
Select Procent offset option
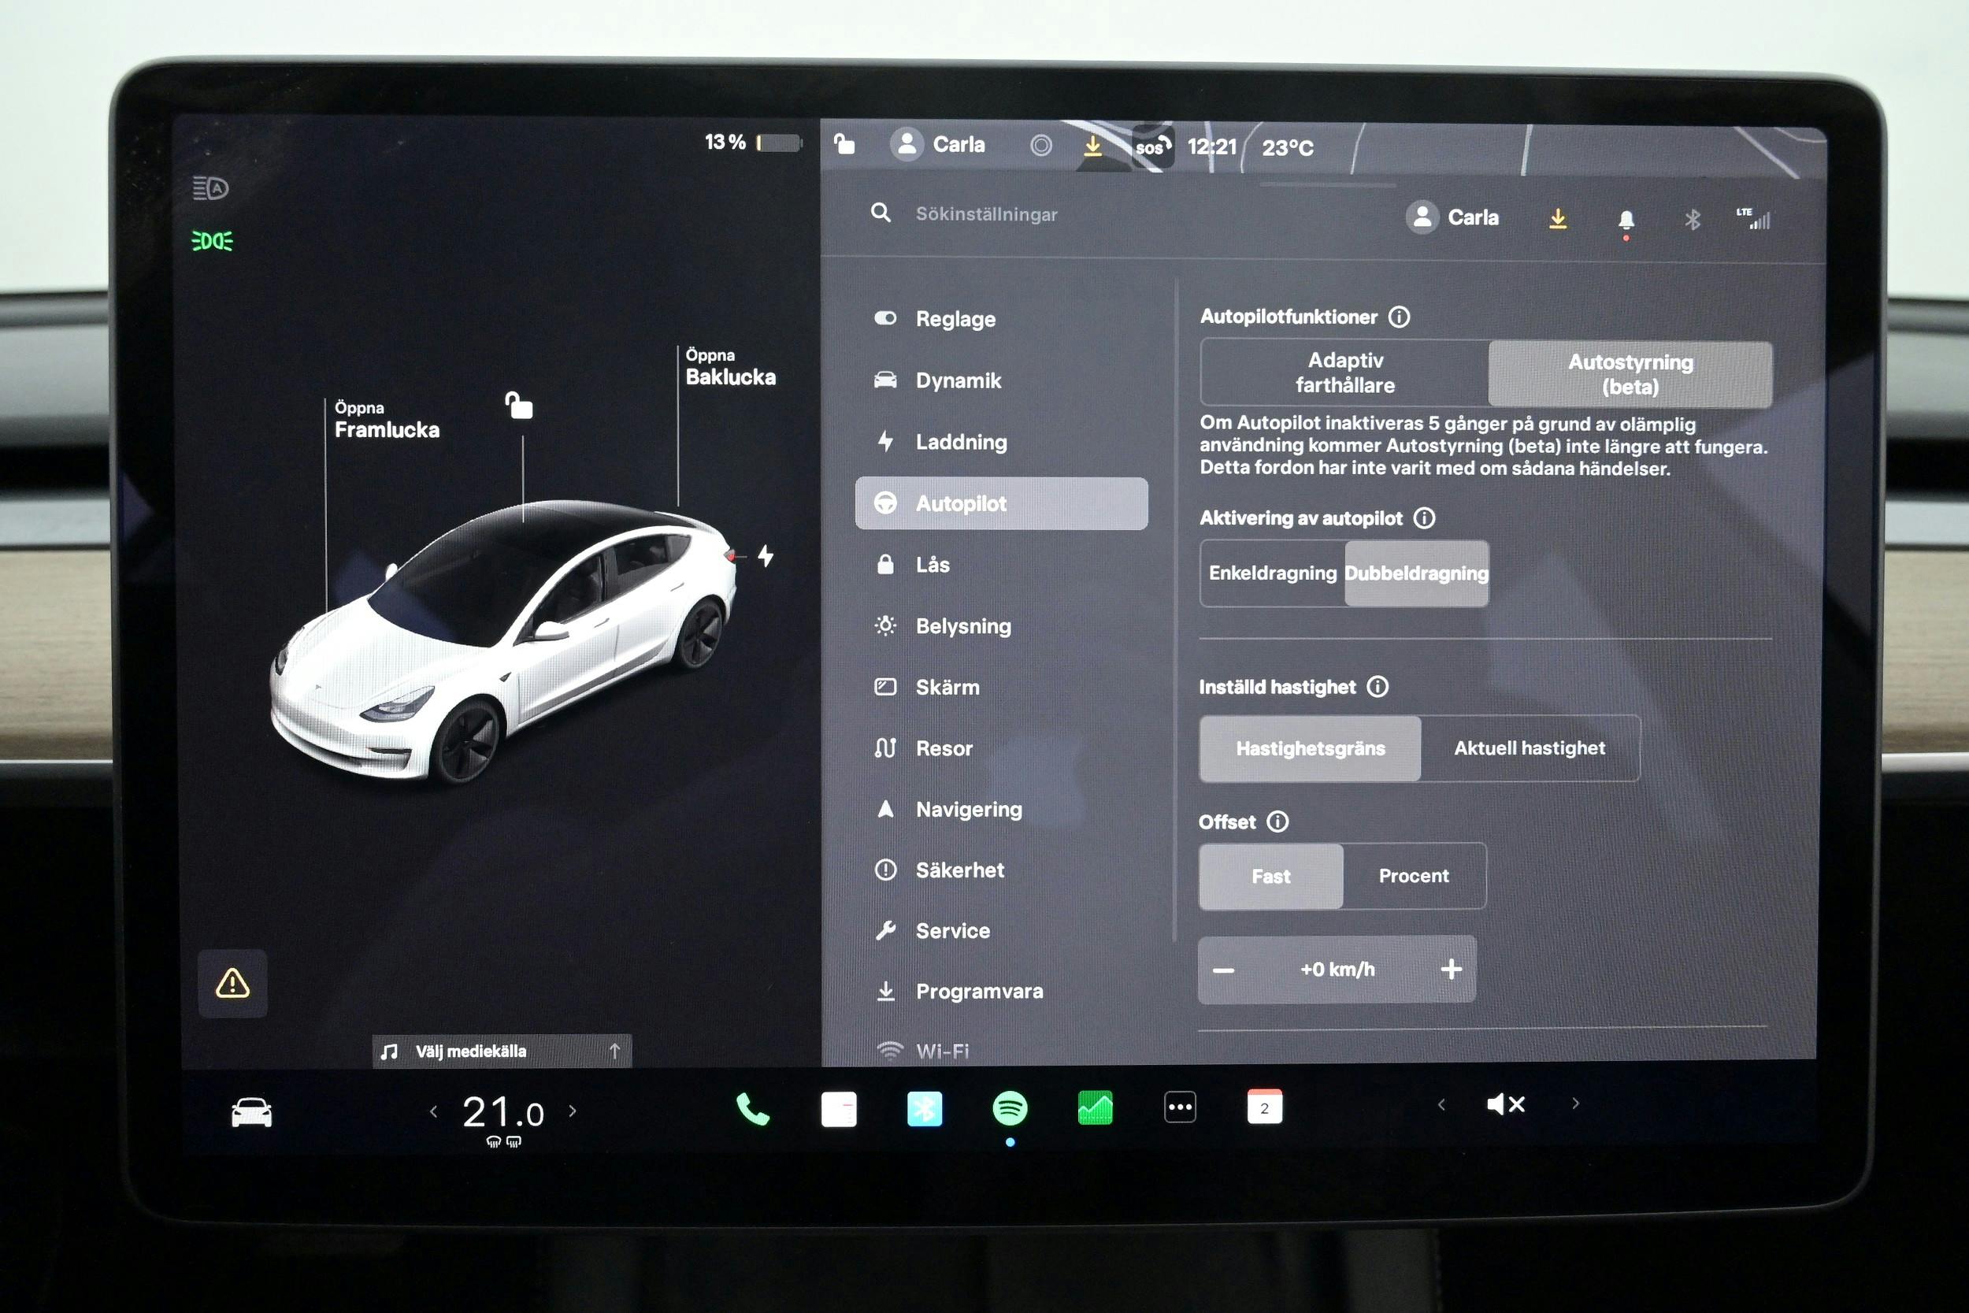(1411, 875)
